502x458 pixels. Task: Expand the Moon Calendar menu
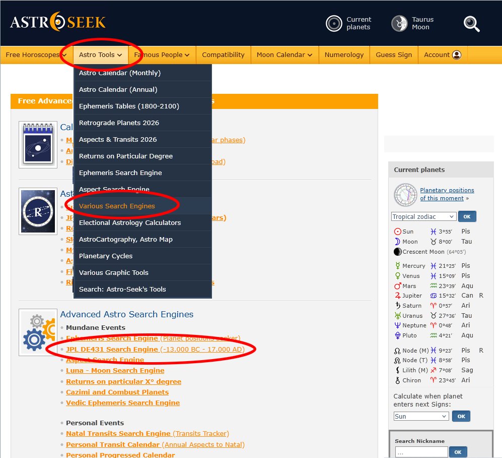click(x=284, y=55)
